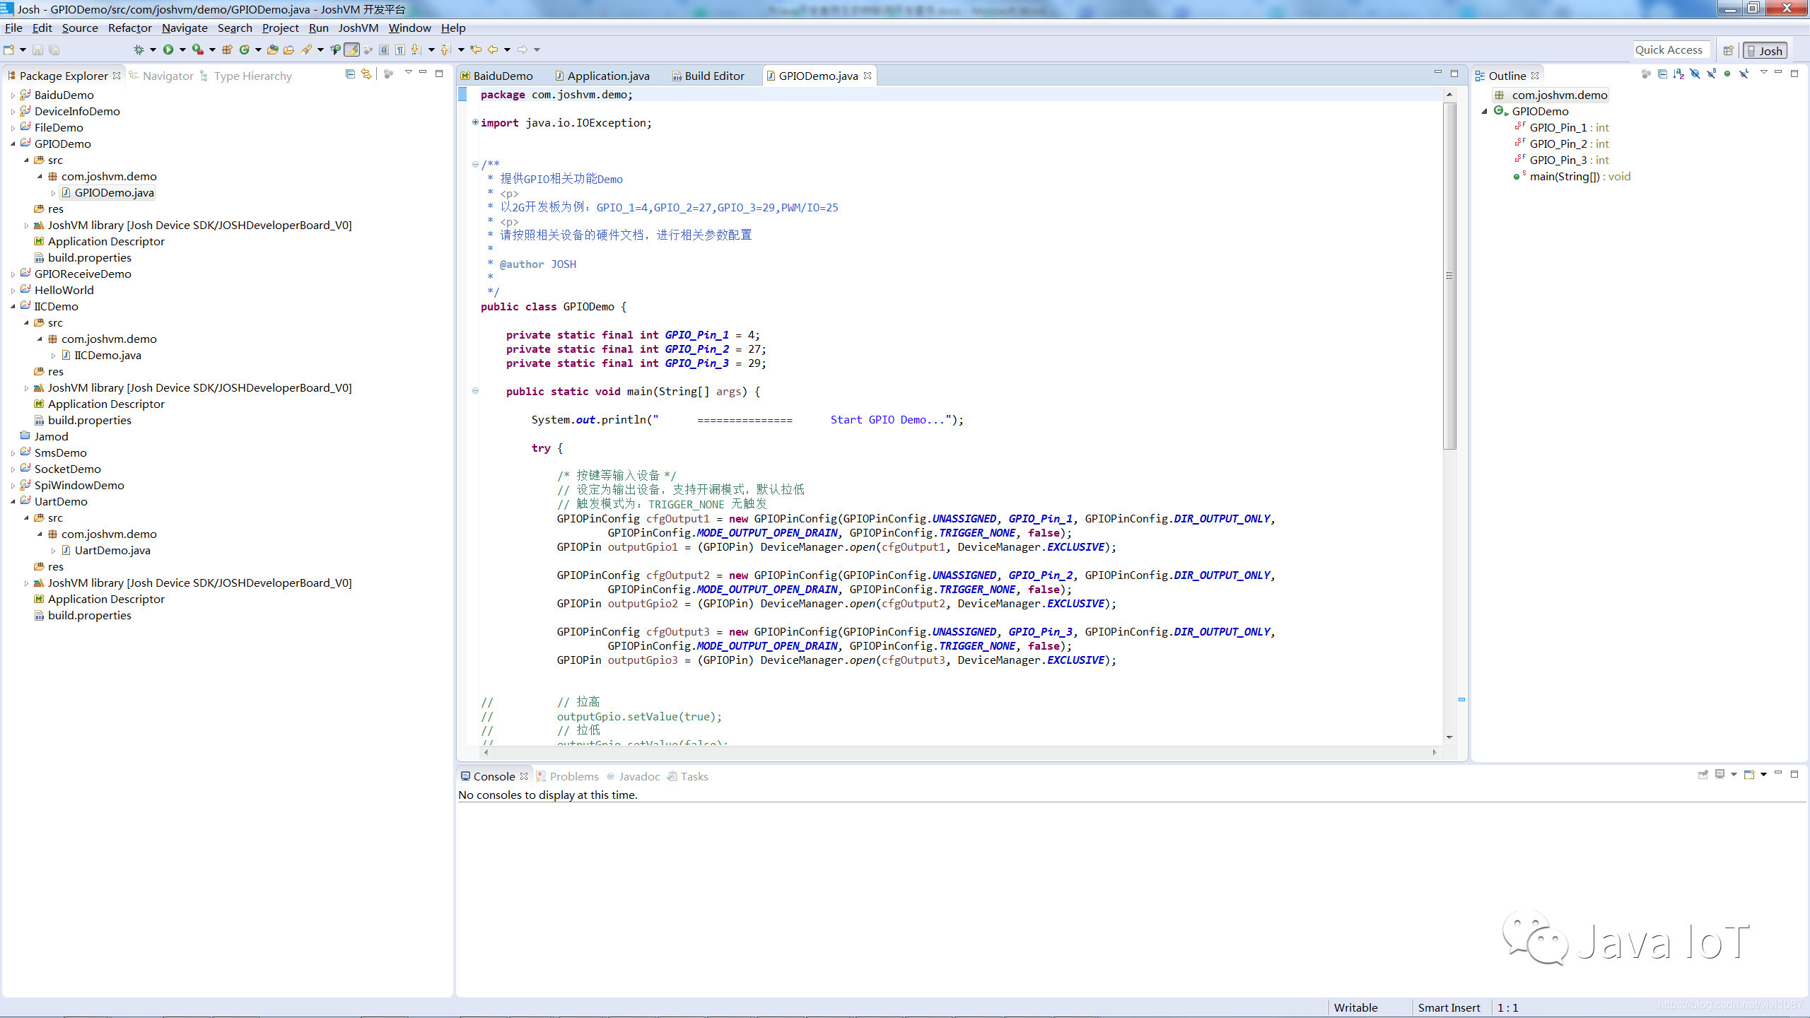This screenshot has width=1810, height=1018.
Task: Click the editor horizontal scrollbar right arrow
Action: pos(1435,752)
